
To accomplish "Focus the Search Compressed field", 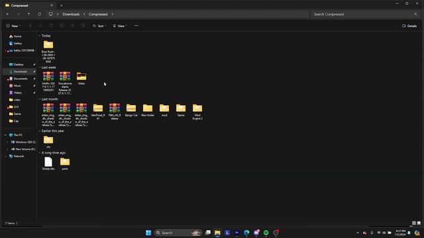I will (x=364, y=15).
